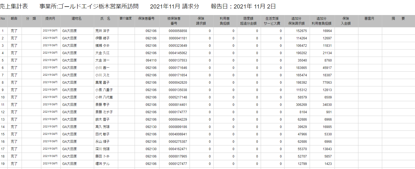Click the 完了 status in row 5
This screenshot has height=169, width=415.
pos(14,60)
